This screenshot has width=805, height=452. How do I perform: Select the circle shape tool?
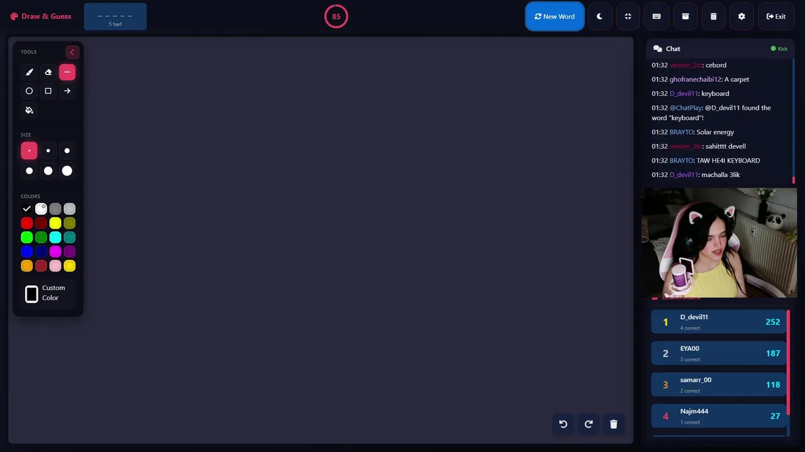coord(29,91)
